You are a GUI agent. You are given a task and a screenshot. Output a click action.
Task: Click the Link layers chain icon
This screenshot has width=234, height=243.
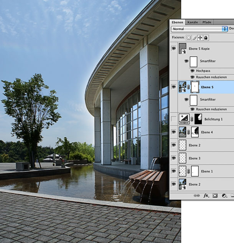pos(196,195)
